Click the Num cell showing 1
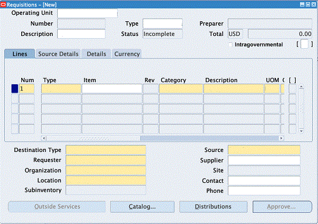 point(26,88)
